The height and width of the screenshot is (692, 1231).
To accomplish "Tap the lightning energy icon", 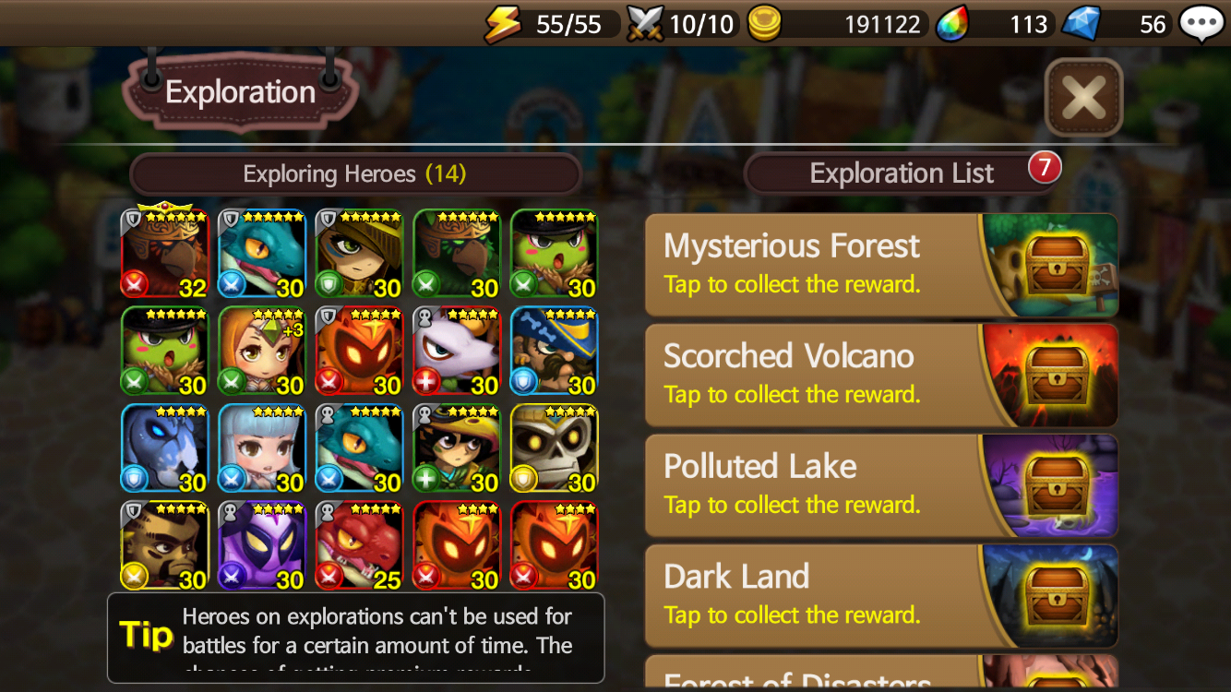I will point(504,23).
